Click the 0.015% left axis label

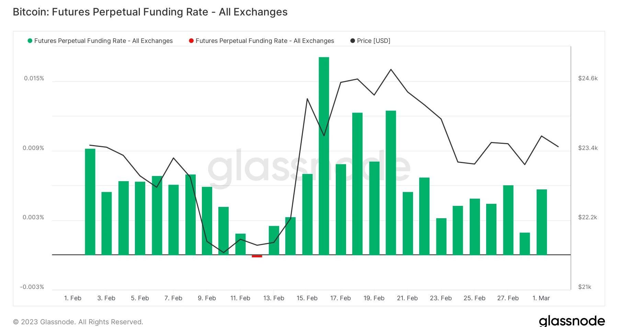pyautogui.click(x=34, y=78)
